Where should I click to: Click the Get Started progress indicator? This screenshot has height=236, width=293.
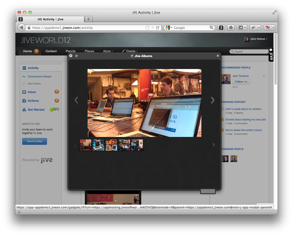click(54, 110)
